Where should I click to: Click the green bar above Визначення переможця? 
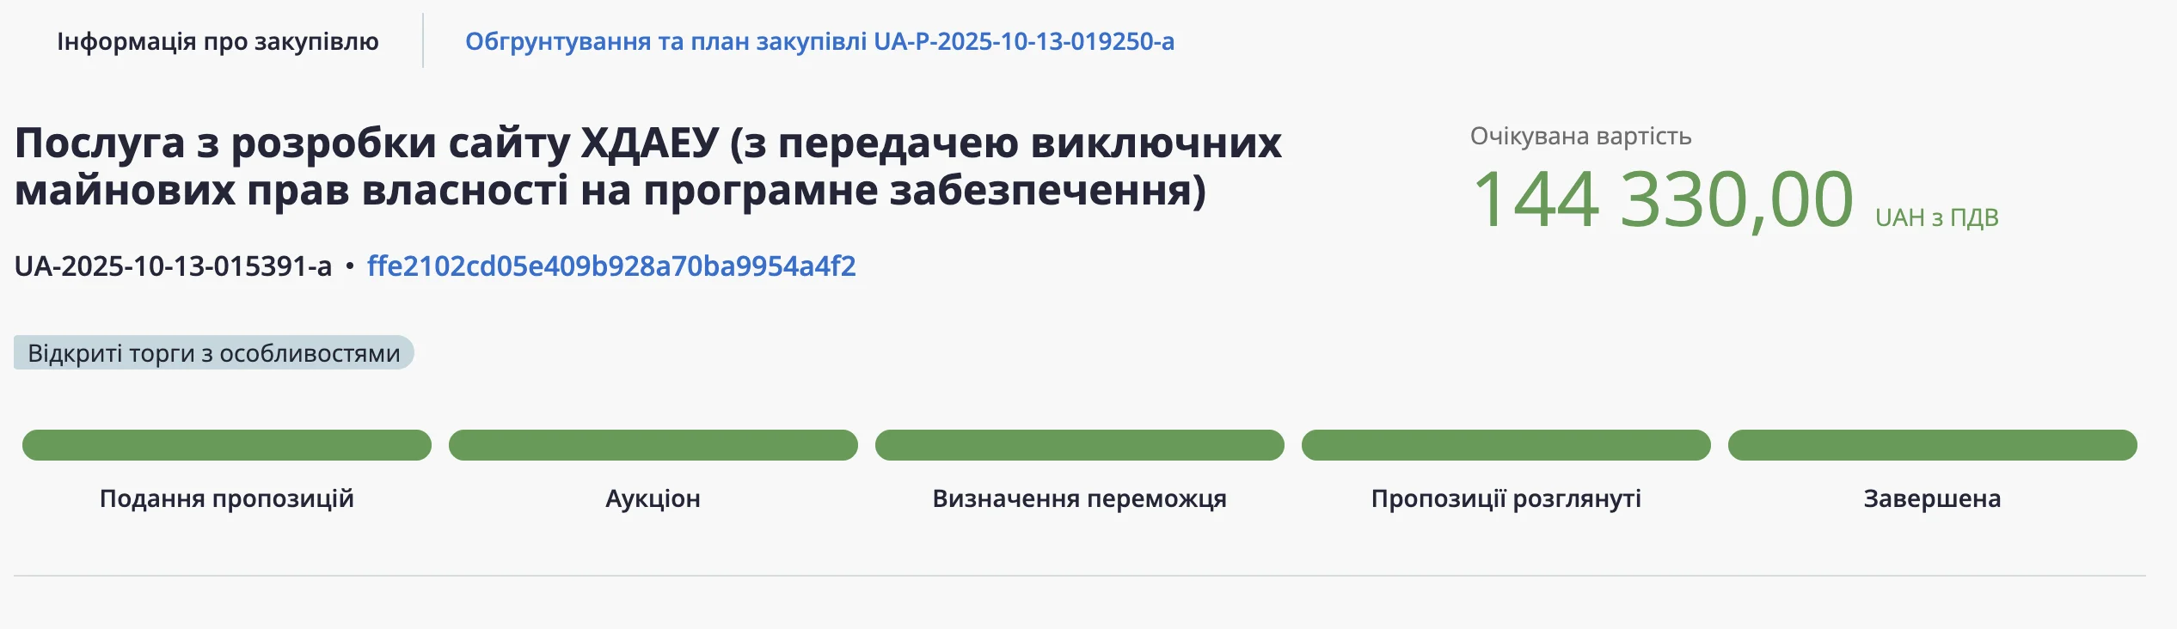coord(1079,445)
